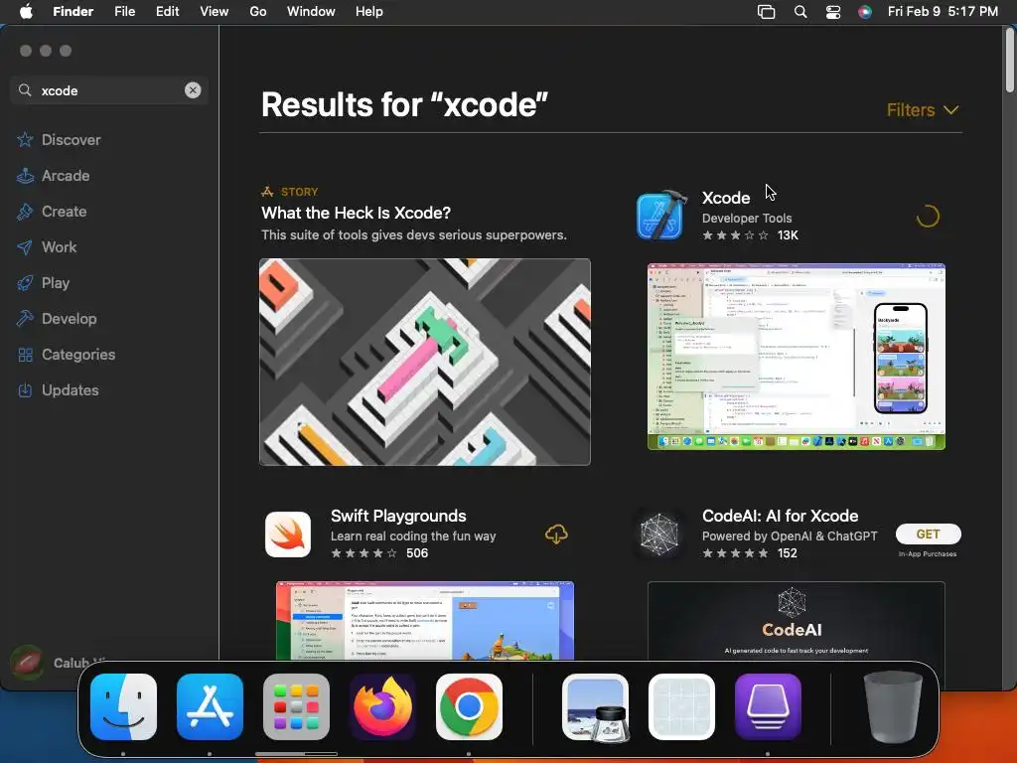Click the 506 ratings count for Swift Playgrounds
The height and width of the screenshot is (763, 1017).
point(417,553)
